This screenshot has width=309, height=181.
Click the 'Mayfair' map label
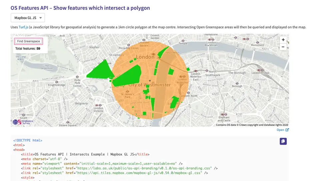coord(94,47)
